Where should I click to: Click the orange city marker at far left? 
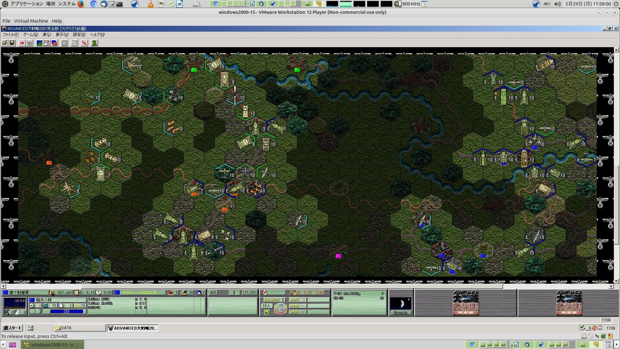click(49, 163)
